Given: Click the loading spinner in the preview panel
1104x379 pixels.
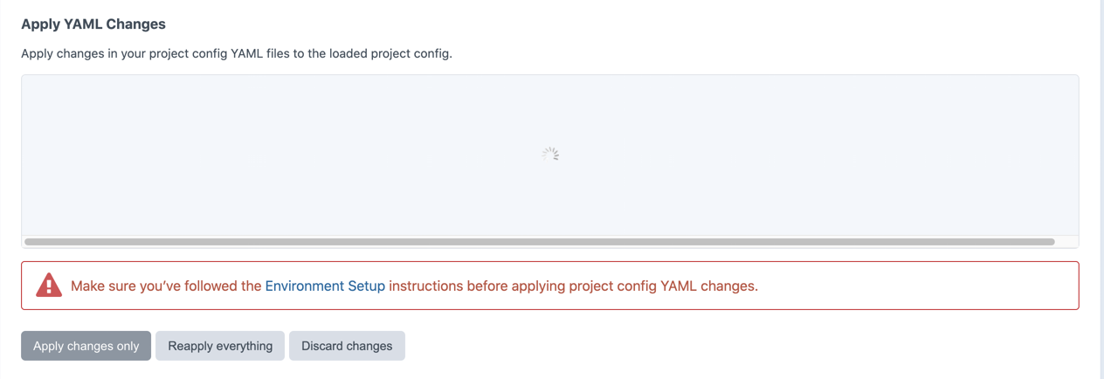Looking at the screenshot, I should click(550, 155).
